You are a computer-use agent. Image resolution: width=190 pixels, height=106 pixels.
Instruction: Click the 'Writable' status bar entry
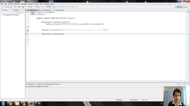tap(119, 100)
